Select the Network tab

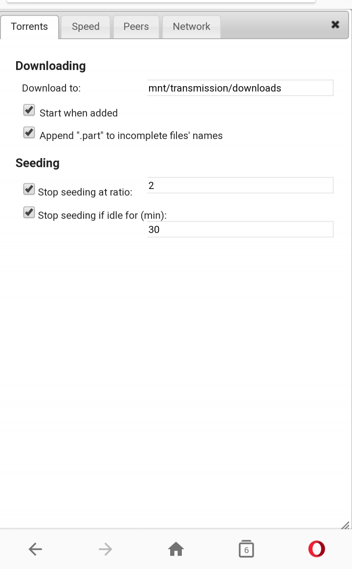click(192, 27)
